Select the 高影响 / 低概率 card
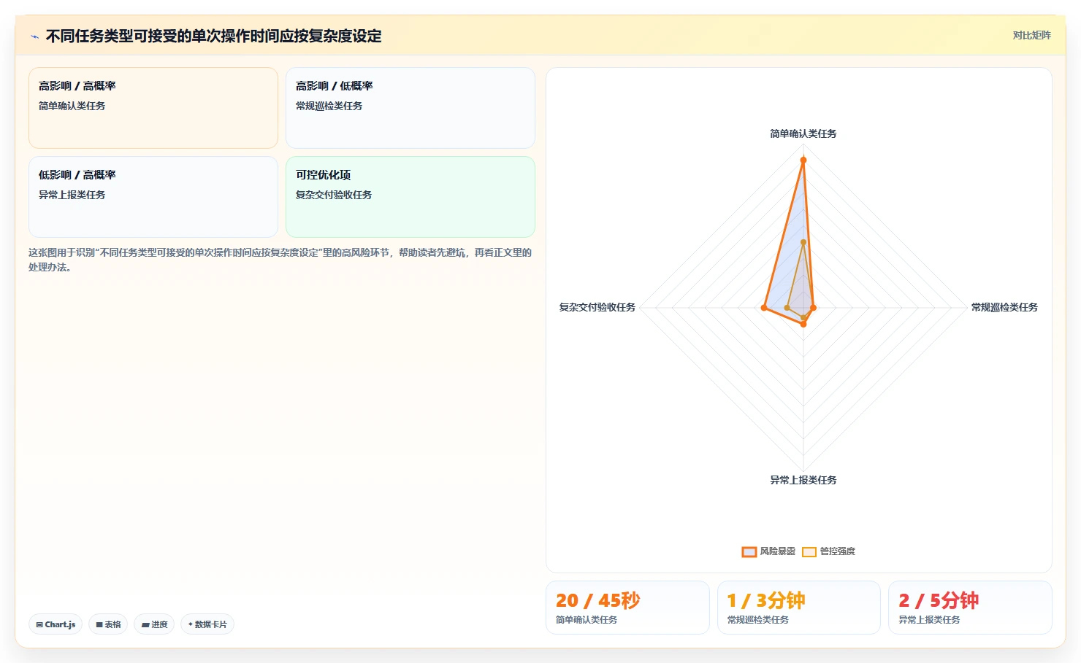The height and width of the screenshot is (663, 1081). point(410,108)
